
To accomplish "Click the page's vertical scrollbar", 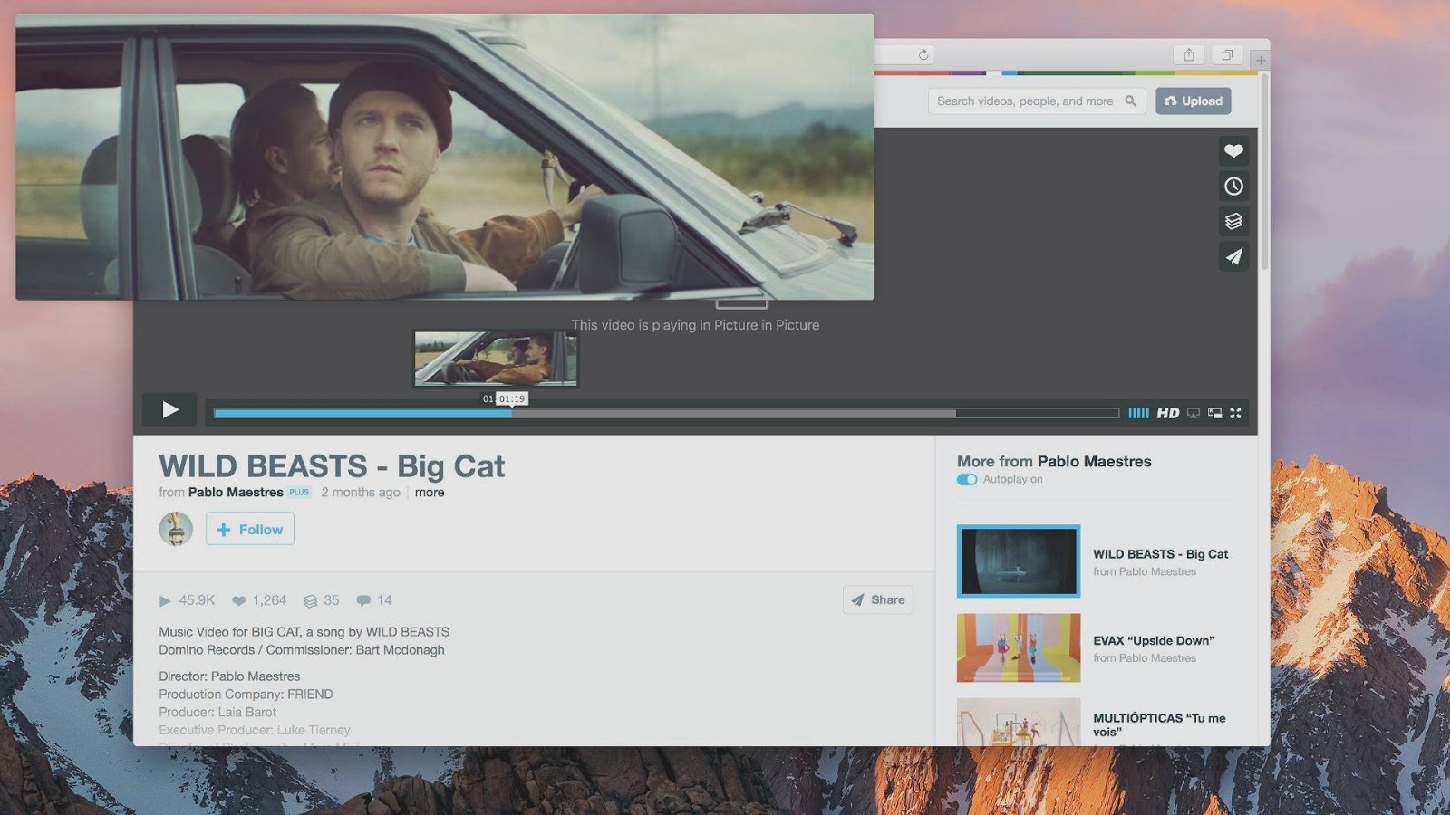I will pyautogui.click(x=1264, y=172).
